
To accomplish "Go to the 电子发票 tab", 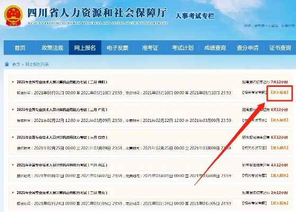I will (x=118, y=48).
